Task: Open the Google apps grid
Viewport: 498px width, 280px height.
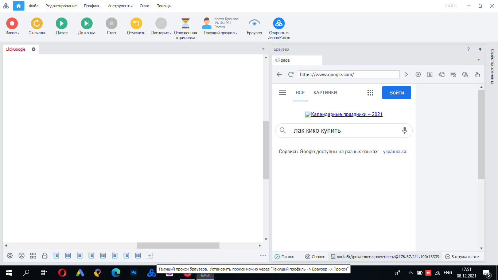Action: pyautogui.click(x=370, y=93)
